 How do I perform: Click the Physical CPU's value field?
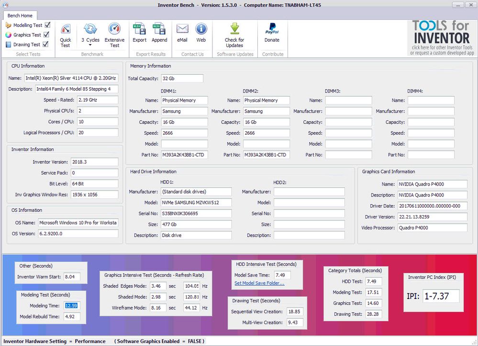[98, 111]
